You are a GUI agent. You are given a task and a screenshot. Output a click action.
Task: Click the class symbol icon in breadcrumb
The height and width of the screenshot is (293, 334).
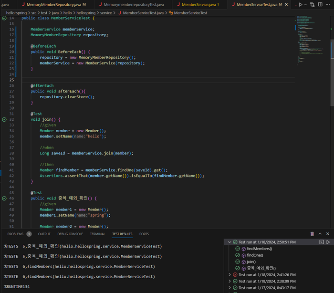[171, 13]
